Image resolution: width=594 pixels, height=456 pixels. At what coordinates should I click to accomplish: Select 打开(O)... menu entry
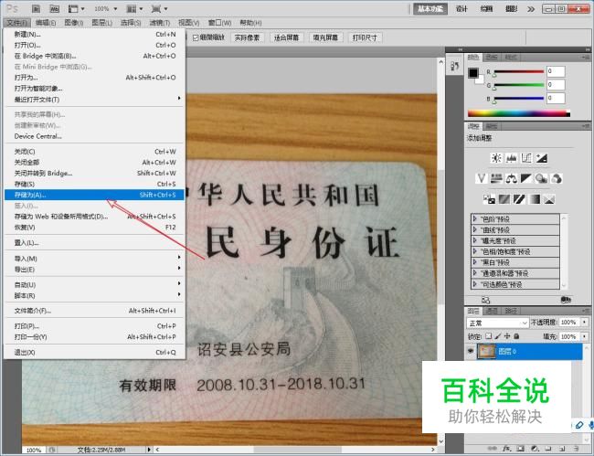[x=94, y=45]
